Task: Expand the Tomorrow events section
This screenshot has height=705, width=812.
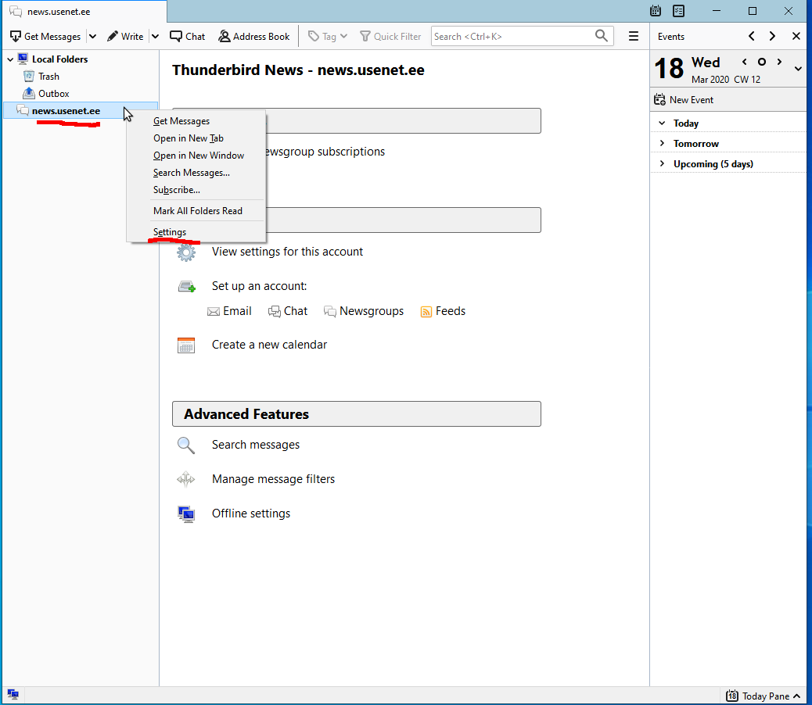Action: [x=662, y=144]
